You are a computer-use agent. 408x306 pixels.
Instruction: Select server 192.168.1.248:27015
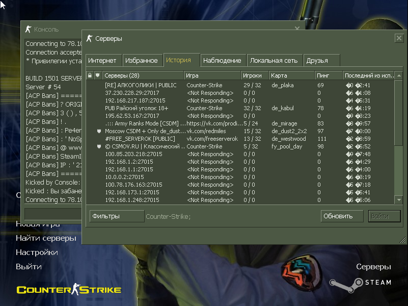[x=240, y=200]
